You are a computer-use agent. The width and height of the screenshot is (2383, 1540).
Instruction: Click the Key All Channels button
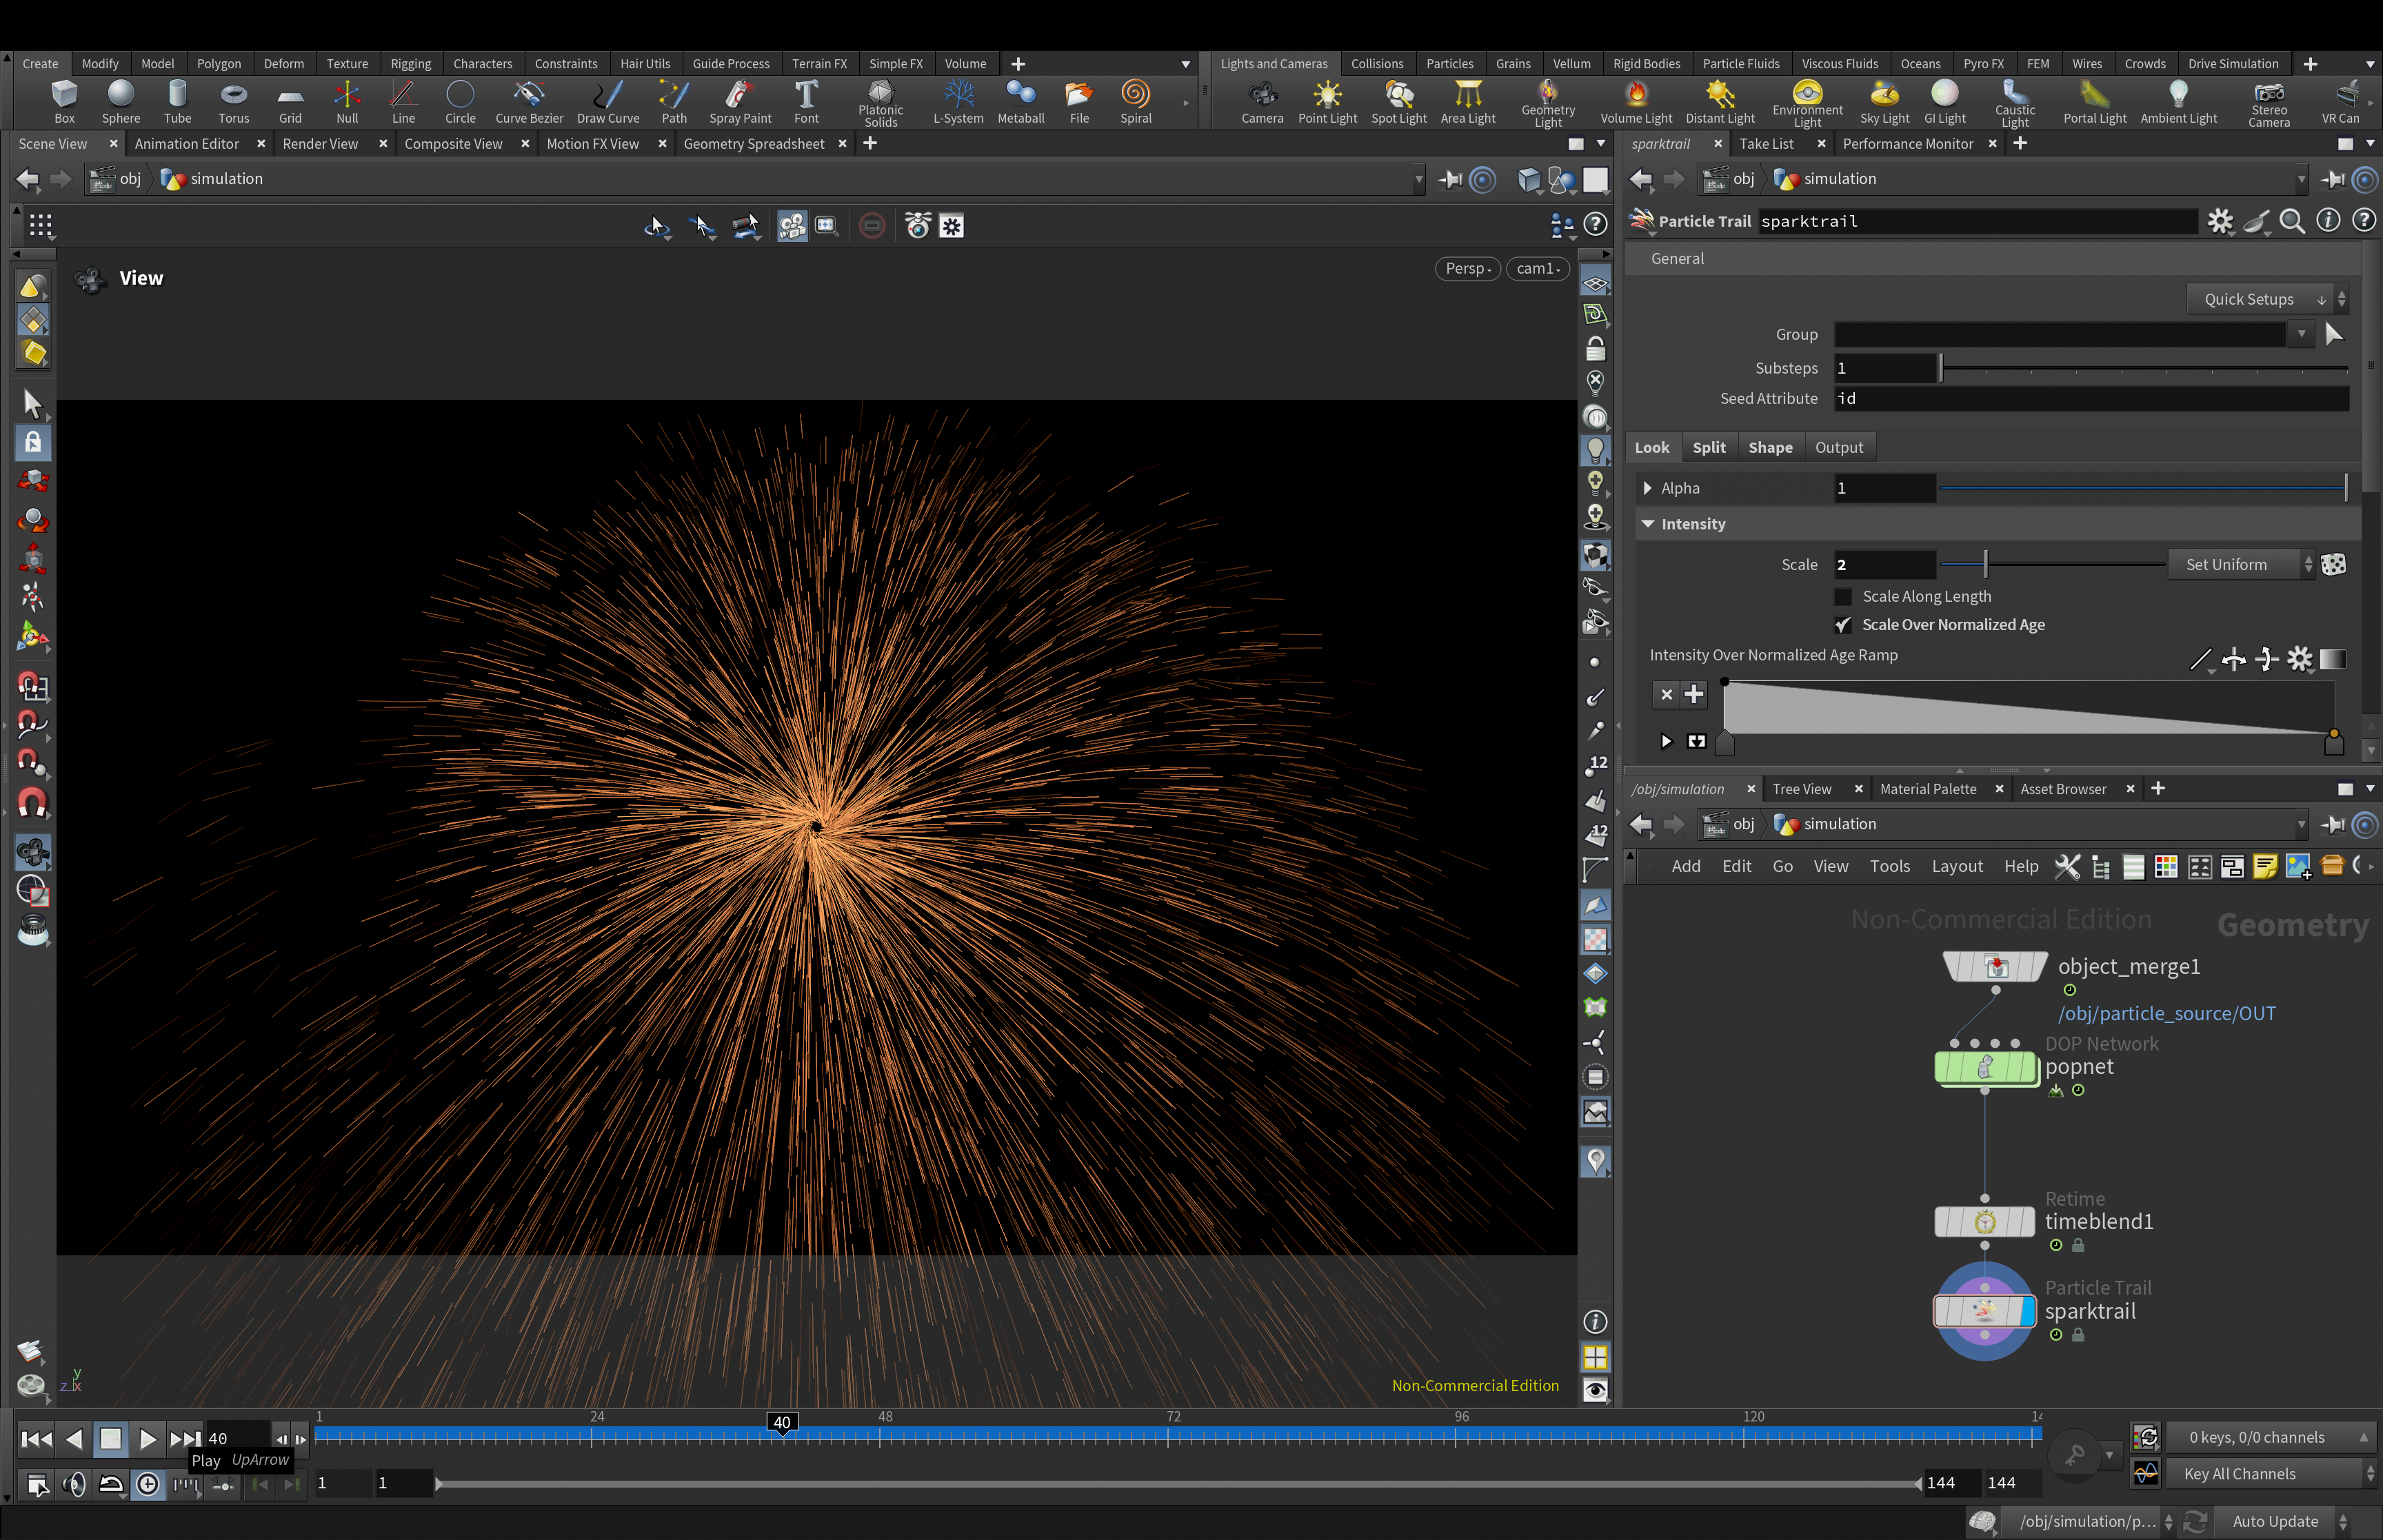click(2239, 1473)
